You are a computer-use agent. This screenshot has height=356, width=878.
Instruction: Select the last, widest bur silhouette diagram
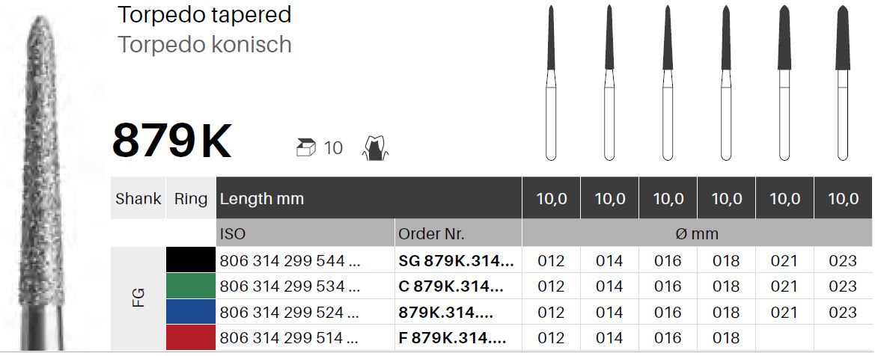[x=843, y=83]
